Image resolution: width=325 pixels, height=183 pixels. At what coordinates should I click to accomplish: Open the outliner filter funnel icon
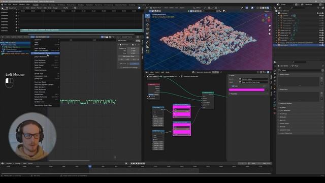click(x=318, y=8)
